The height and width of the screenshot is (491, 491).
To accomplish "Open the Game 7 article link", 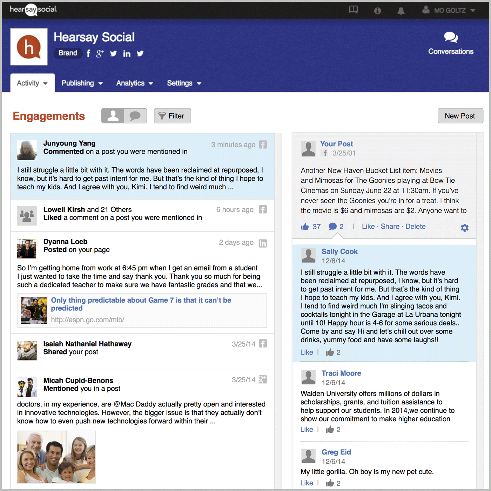I will pos(141,304).
